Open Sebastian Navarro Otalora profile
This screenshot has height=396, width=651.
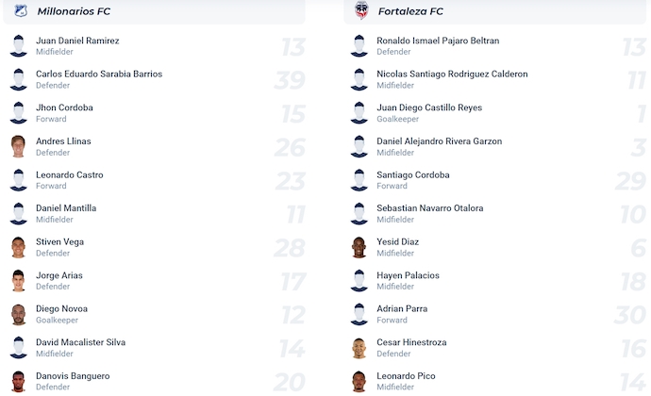[429, 208]
